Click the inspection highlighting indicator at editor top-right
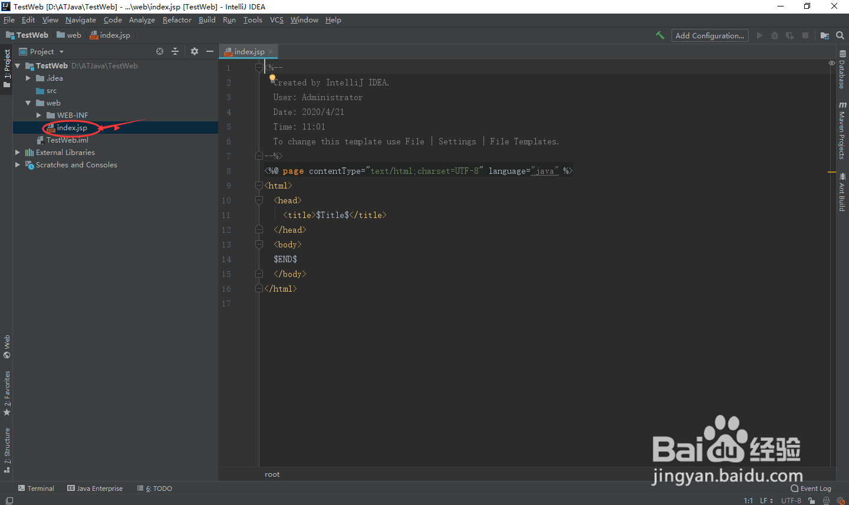 click(832, 63)
